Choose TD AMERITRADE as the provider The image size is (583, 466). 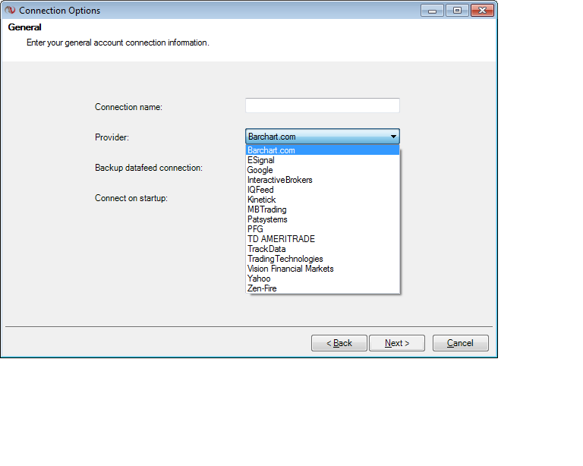[x=323, y=239]
